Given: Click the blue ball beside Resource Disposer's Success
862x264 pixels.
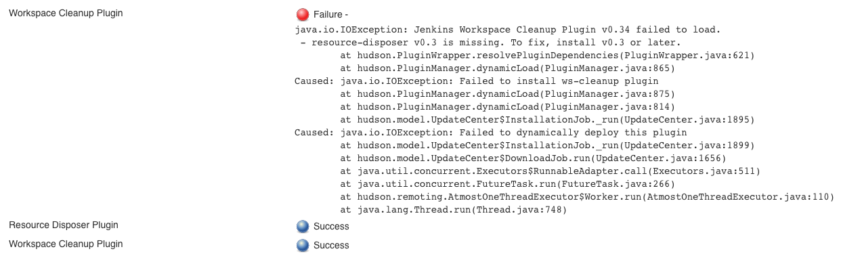Looking at the screenshot, I should (303, 227).
